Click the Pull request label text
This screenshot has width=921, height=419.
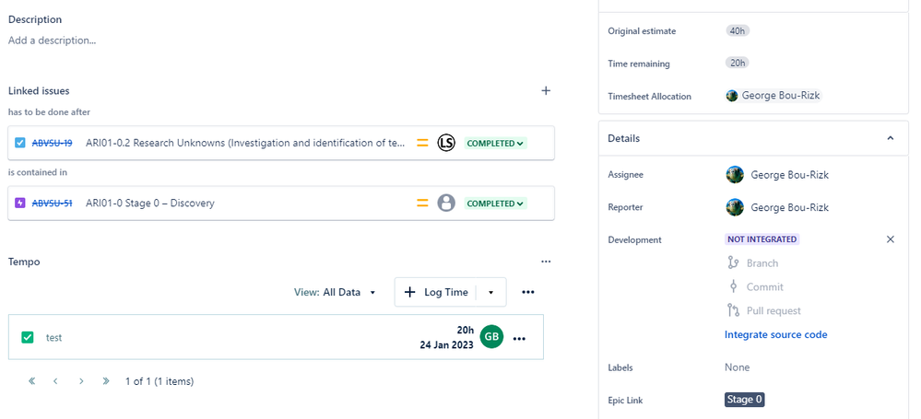coord(773,311)
